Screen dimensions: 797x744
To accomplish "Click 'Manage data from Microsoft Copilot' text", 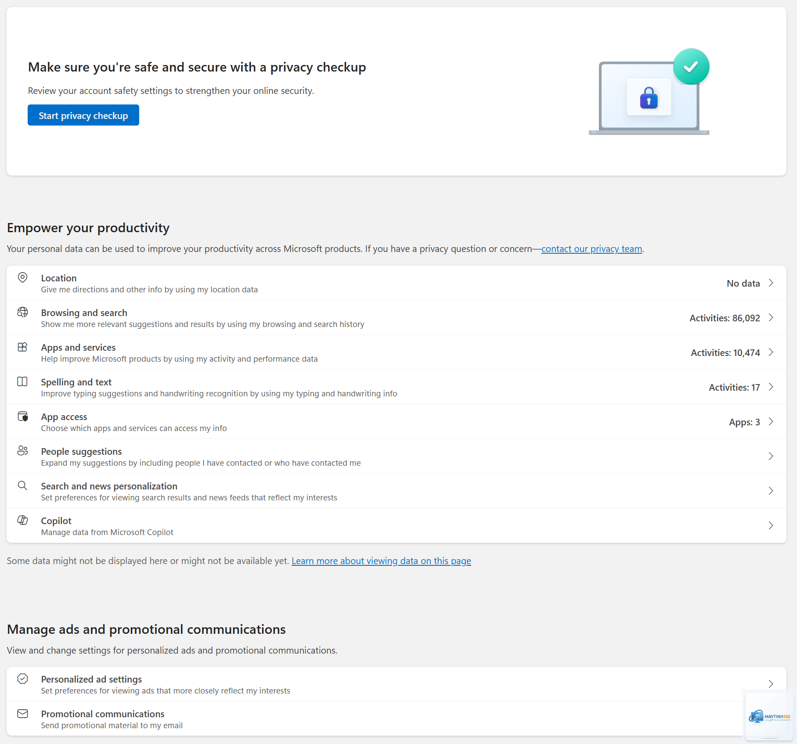I will [107, 532].
